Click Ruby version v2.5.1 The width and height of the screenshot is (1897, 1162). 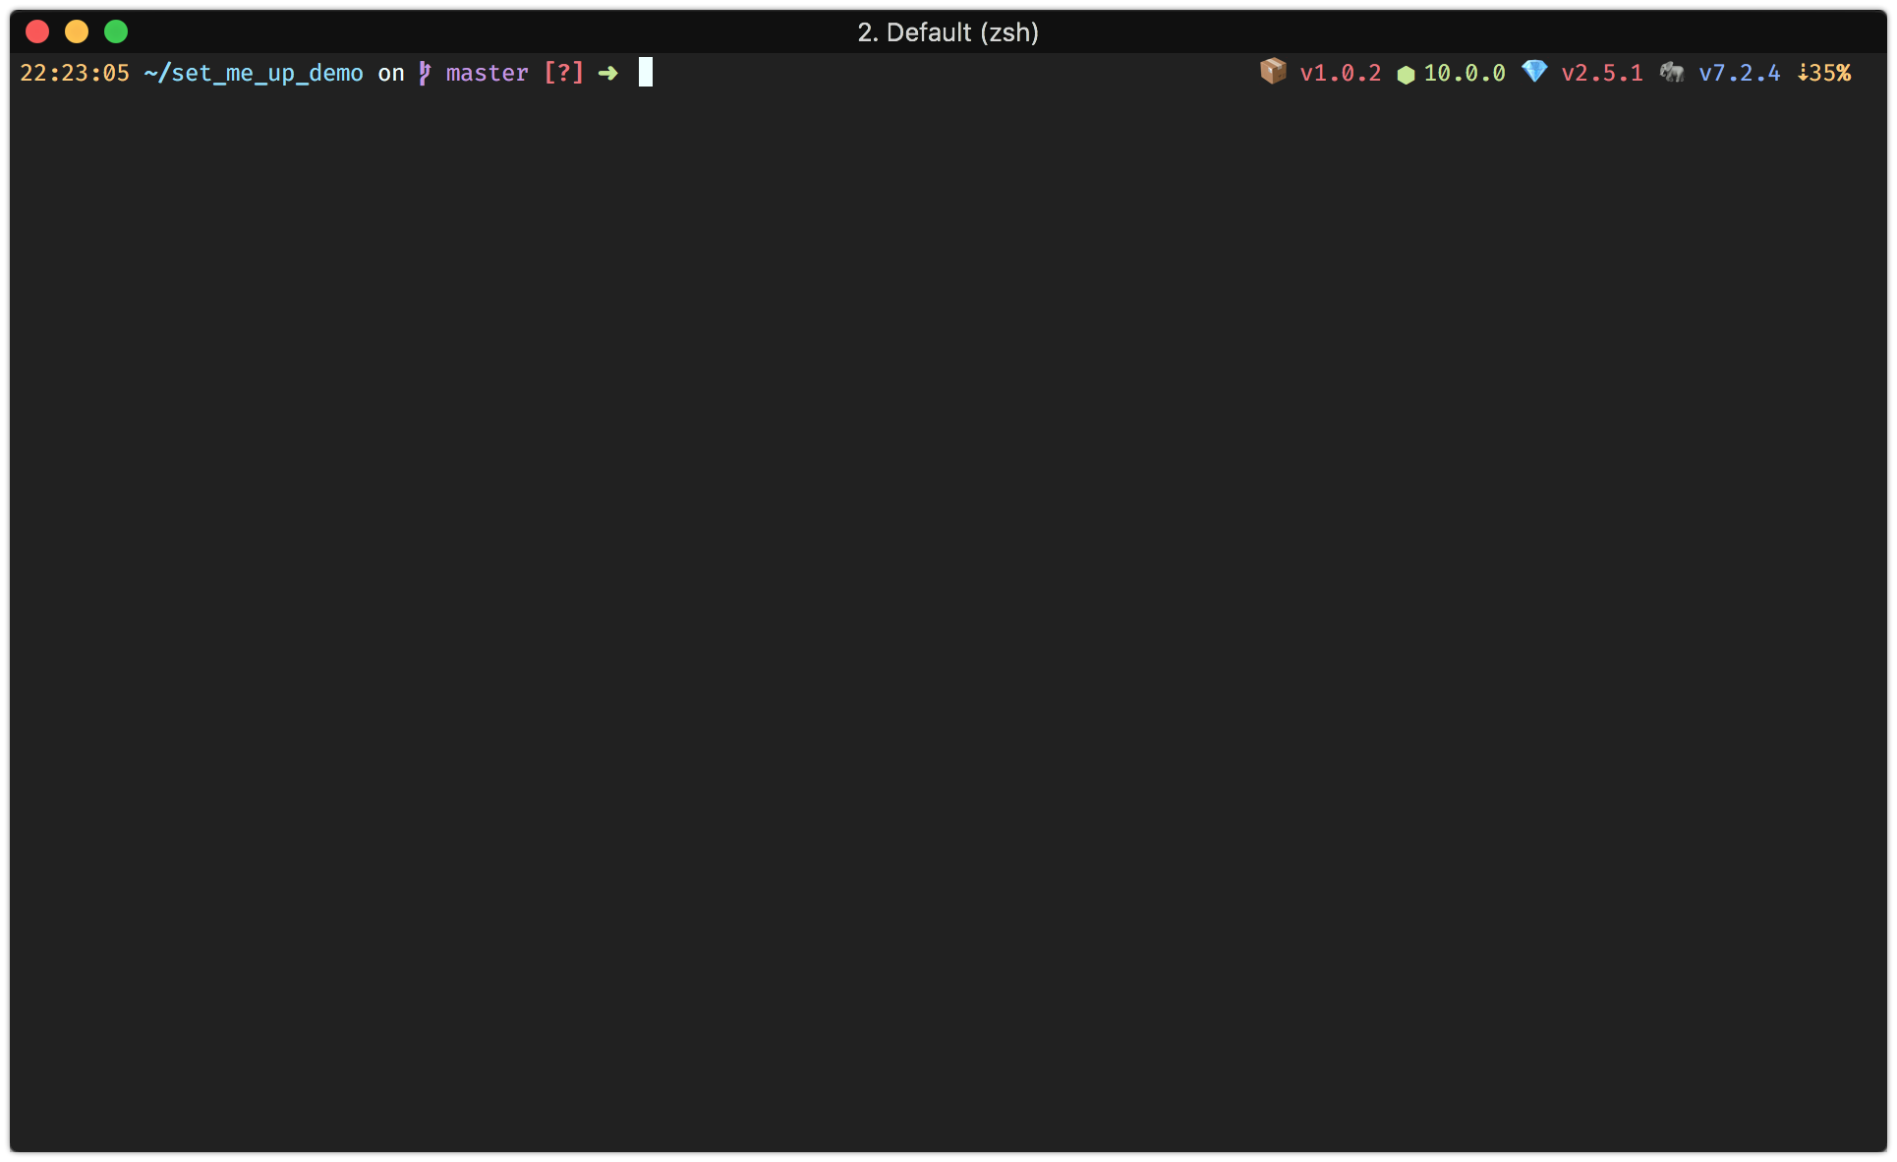click(1602, 73)
